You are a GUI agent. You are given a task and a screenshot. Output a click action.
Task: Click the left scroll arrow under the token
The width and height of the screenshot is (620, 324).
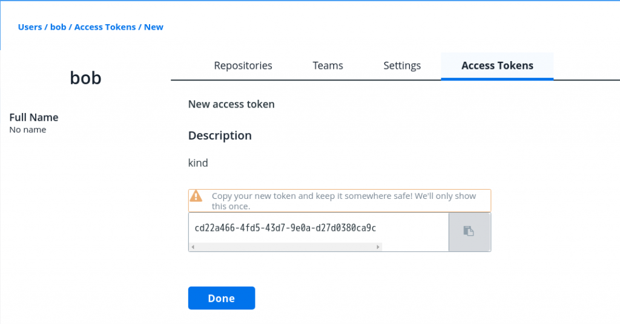(193, 247)
